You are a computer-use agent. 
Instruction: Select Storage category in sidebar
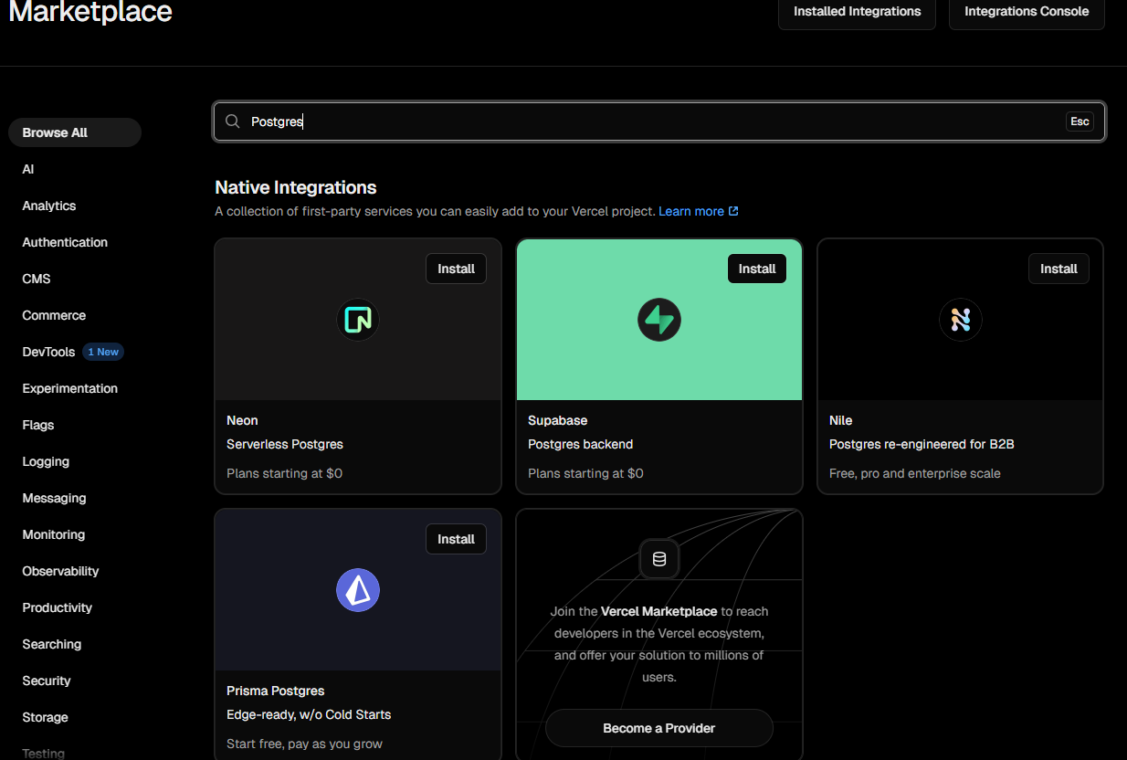pos(45,717)
